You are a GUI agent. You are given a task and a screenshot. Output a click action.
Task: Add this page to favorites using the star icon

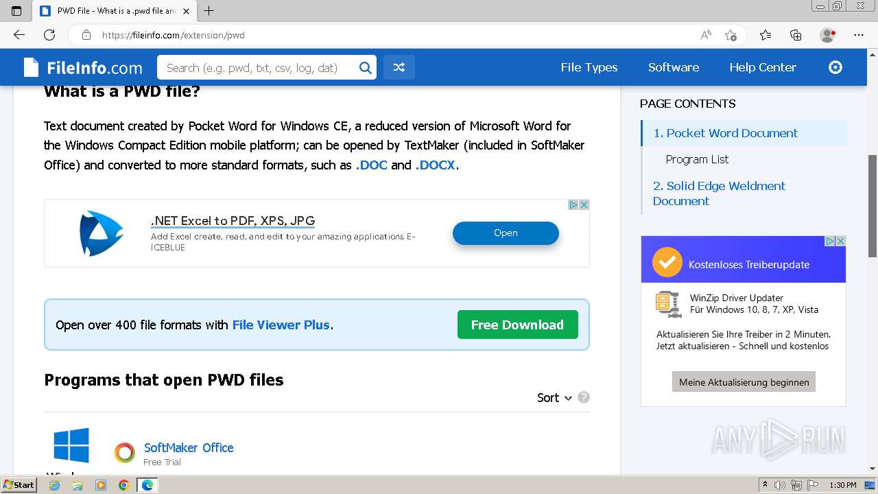731,35
